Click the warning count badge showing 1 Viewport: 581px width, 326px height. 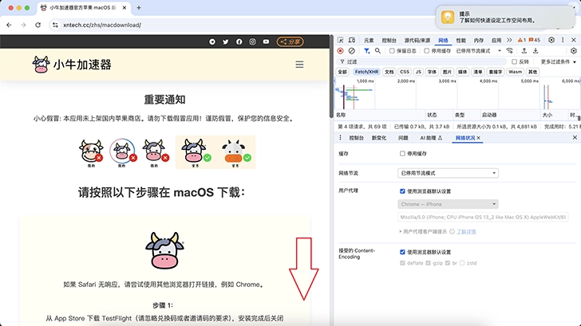point(522,40)
